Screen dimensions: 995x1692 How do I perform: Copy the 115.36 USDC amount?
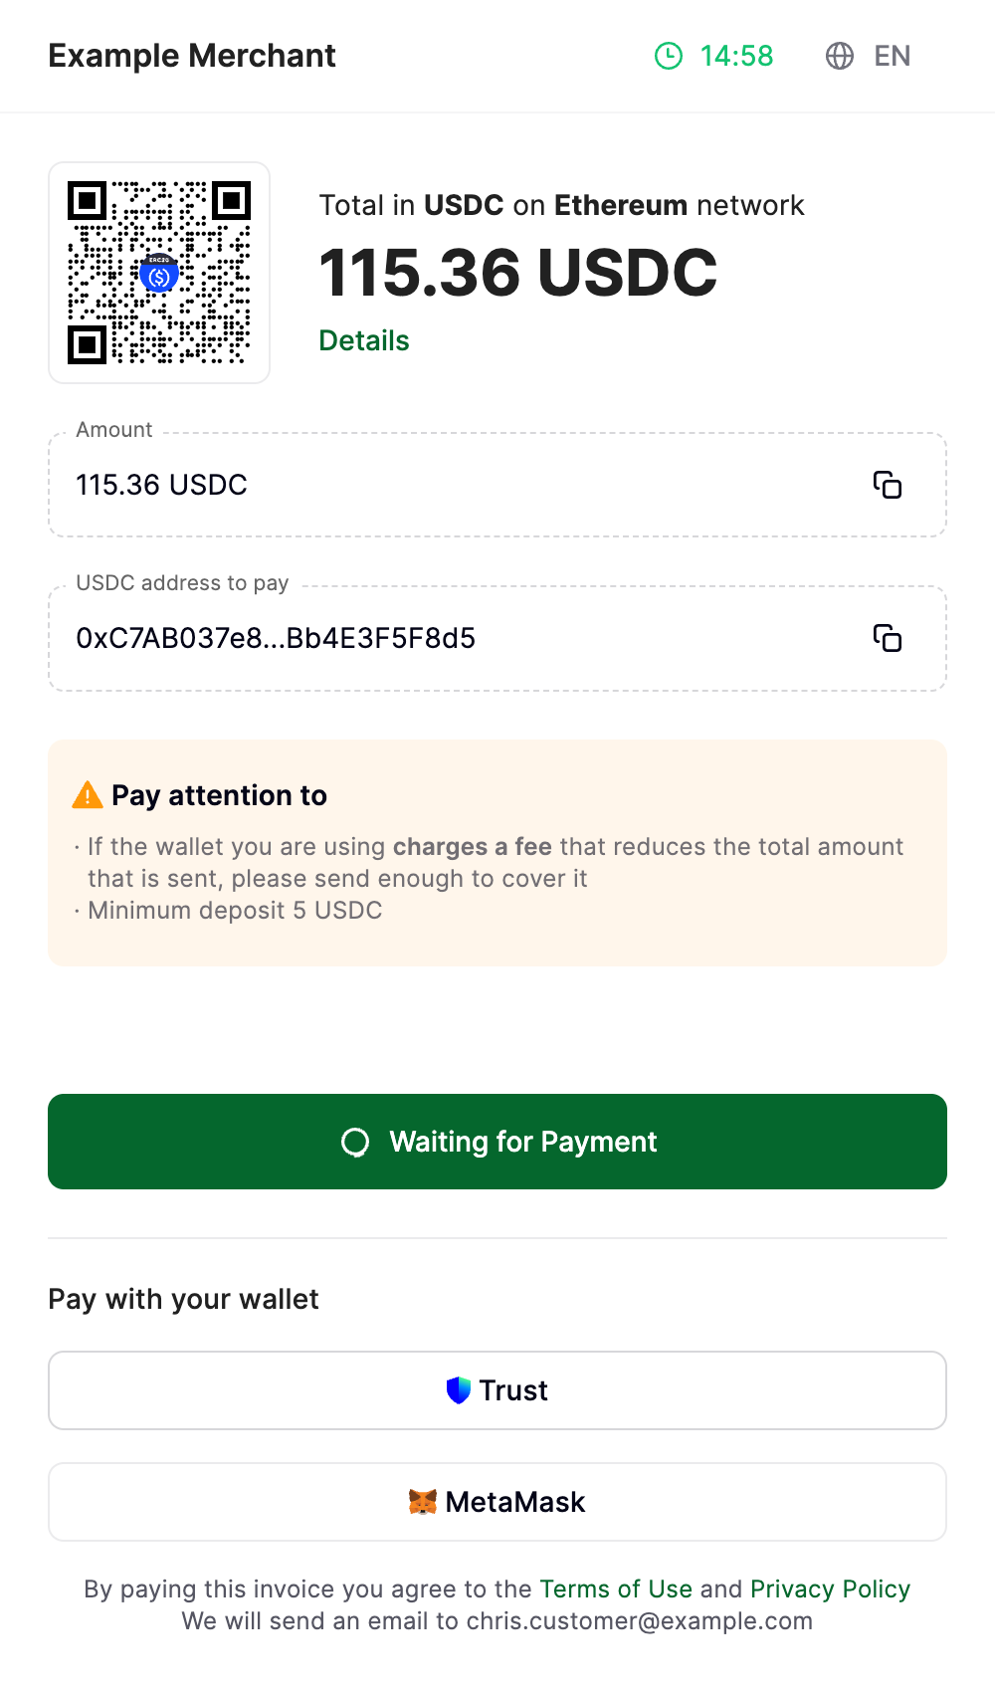click(887, 485)
